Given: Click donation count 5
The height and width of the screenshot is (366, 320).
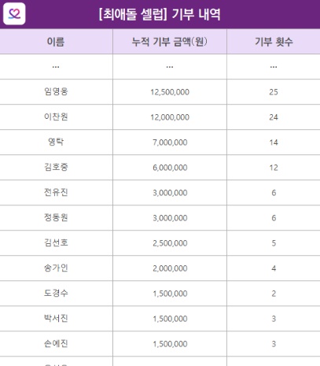Looking at the screenshot, I should 274,243.
